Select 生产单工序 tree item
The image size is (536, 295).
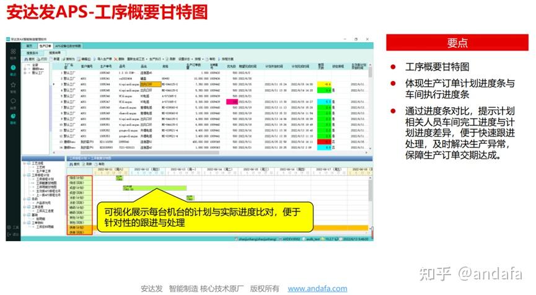click(43, 171)
